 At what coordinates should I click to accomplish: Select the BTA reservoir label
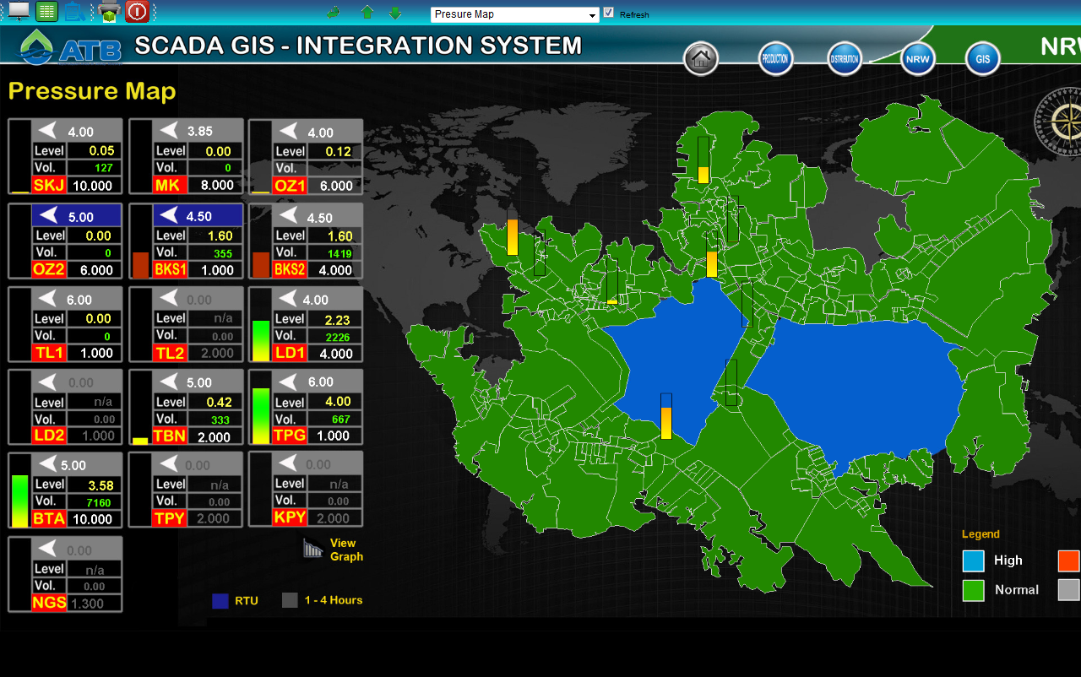[49, 519]
